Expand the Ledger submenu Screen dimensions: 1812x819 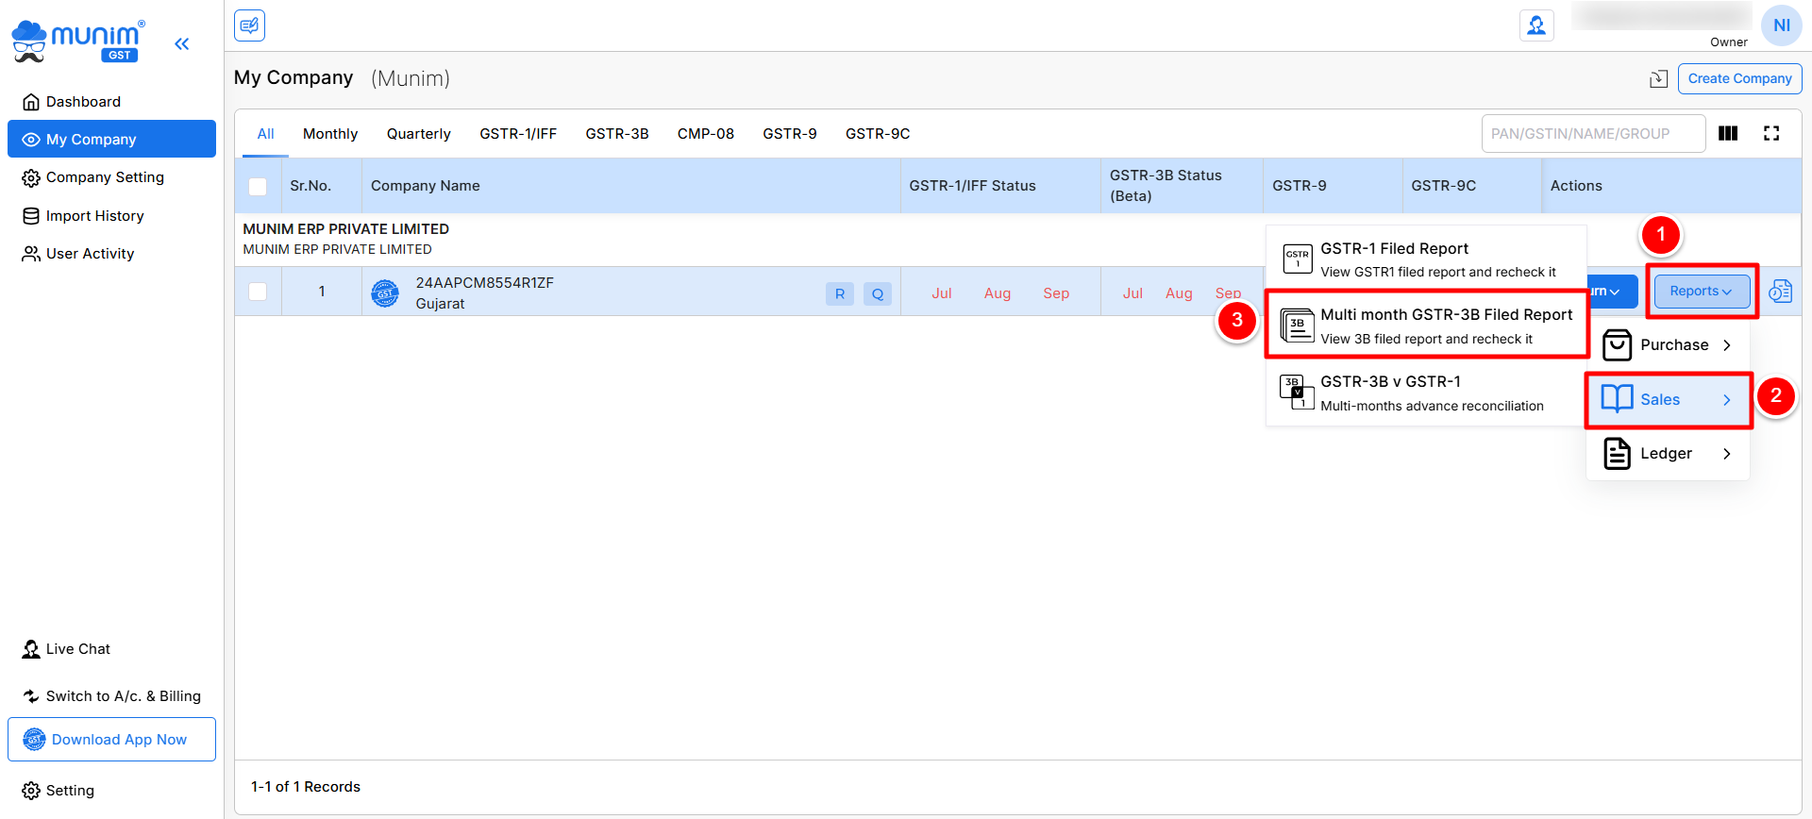1669,454
